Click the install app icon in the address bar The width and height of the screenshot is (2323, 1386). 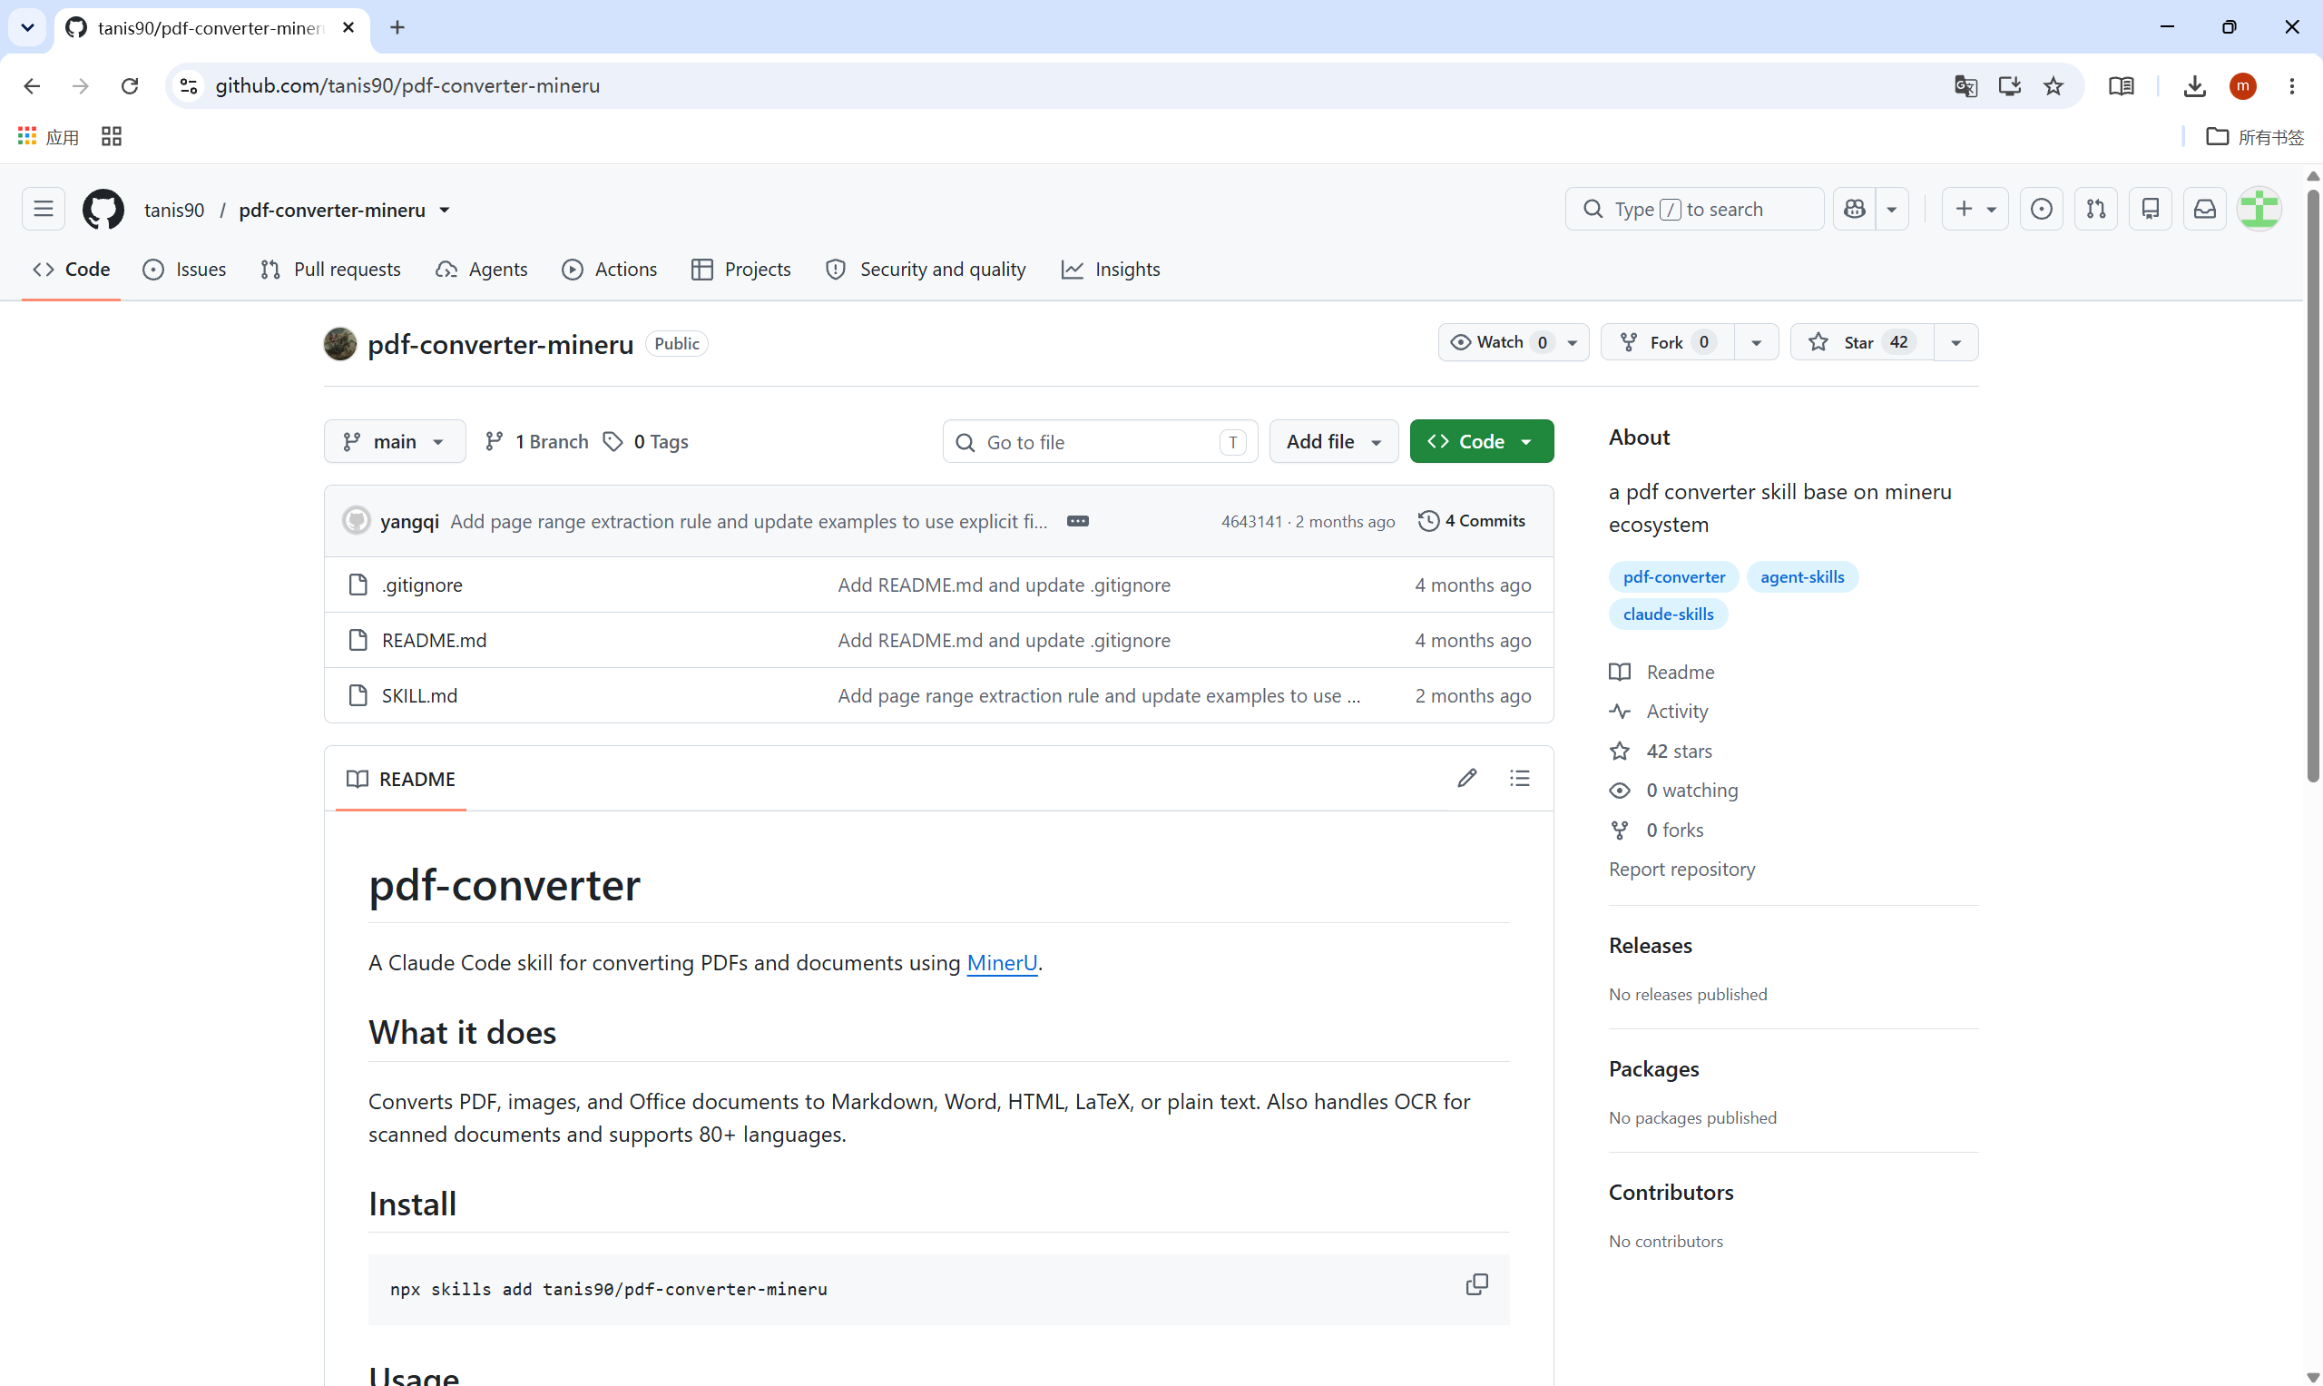(2009, 86)
